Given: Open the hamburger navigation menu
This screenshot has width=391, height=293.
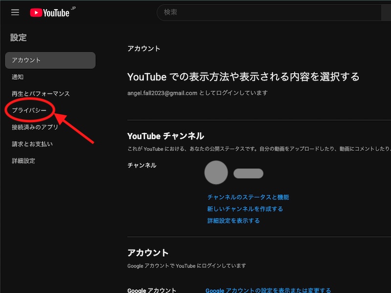Looking at the screenshot, I should [15, 12].
